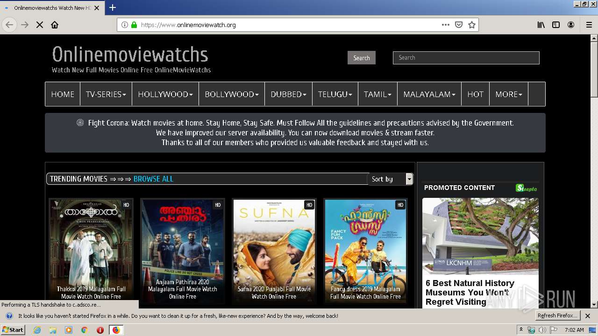Click the BROWSE ALL link
Screen dimensions: 598x336
click(x=153, y=179)
